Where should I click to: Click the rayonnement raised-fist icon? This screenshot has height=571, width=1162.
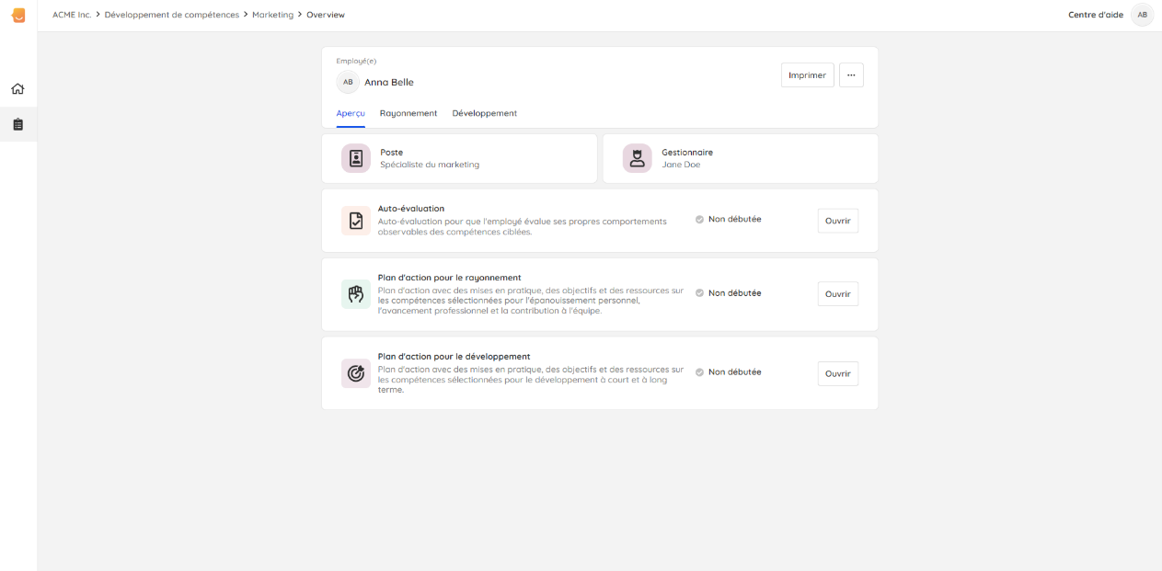click(x=356, y=294)
